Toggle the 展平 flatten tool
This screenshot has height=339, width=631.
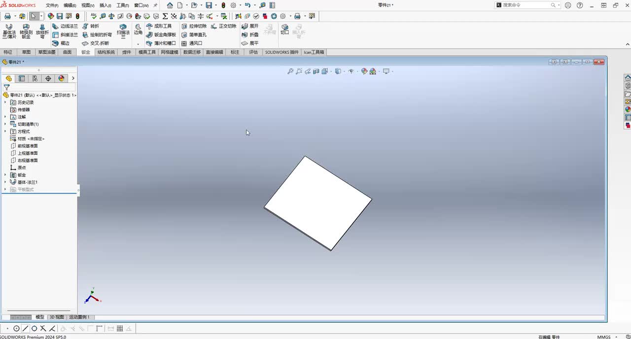pyautogui.click(x=250, y=43)
